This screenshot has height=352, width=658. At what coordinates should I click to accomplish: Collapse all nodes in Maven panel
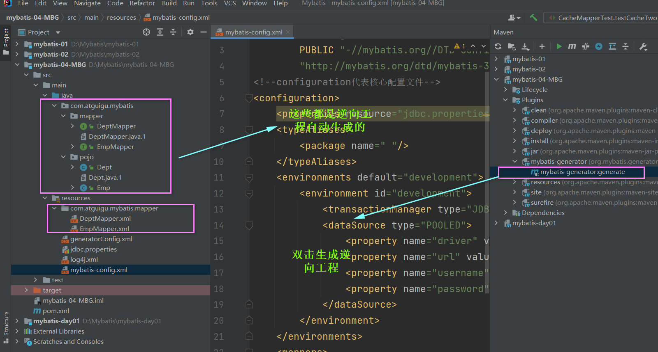[x=626, y=46]
